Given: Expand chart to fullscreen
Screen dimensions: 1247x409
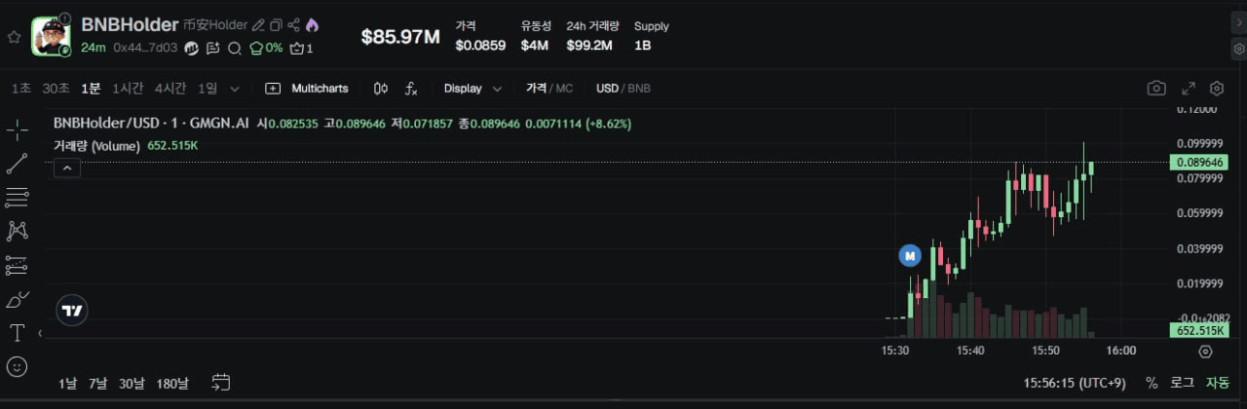Looking at the screenshot, I should coord(1189,89).
